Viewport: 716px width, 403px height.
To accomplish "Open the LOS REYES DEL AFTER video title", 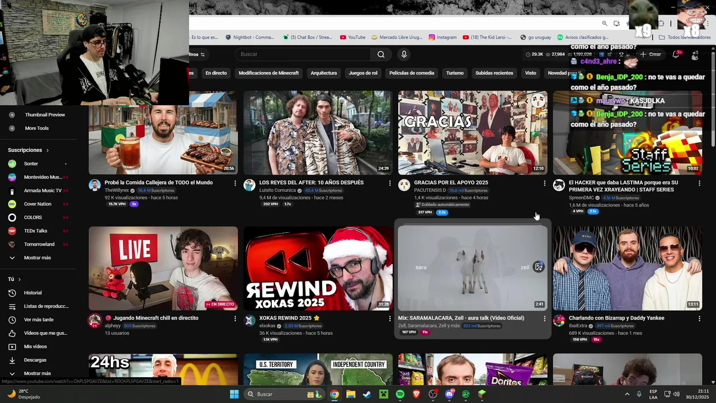I will coord(312,182).
